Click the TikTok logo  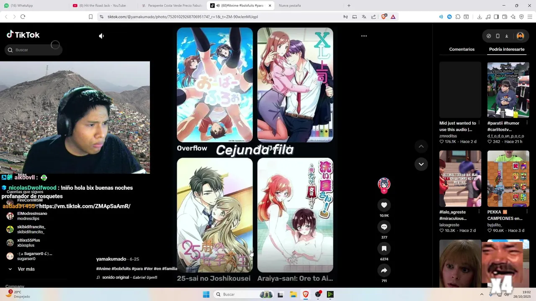pos(23,35)
